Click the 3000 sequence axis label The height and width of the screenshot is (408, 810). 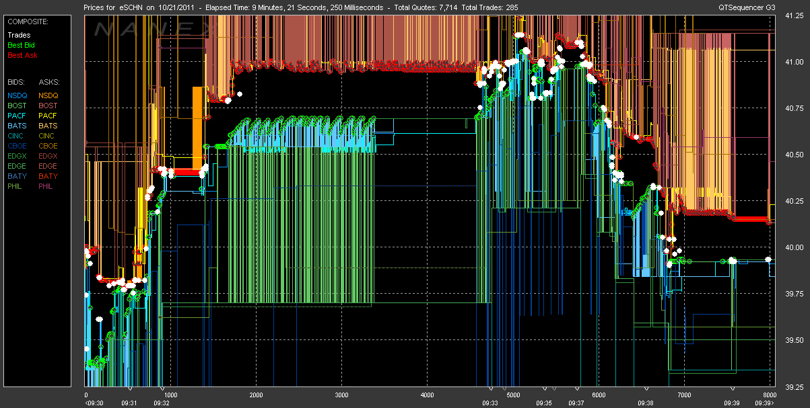[x=341, y=395]
